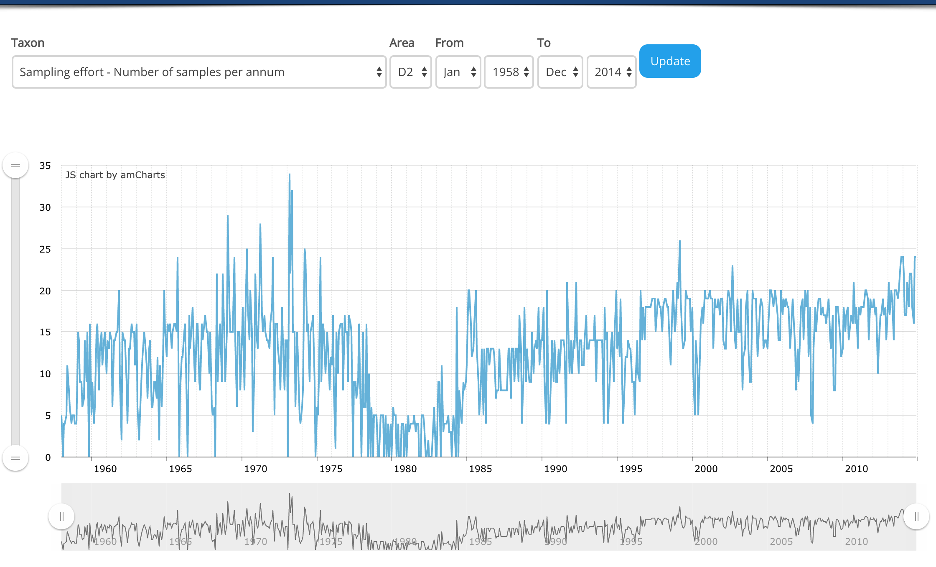Open the Area D2 dropdown

point(410,72)
